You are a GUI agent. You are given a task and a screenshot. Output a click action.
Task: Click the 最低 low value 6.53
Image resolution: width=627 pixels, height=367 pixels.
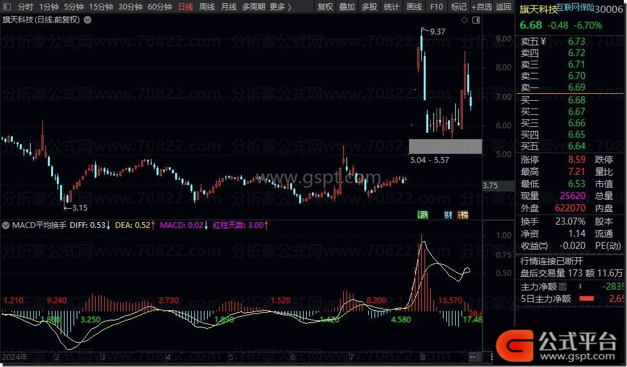tap(577, 184)
